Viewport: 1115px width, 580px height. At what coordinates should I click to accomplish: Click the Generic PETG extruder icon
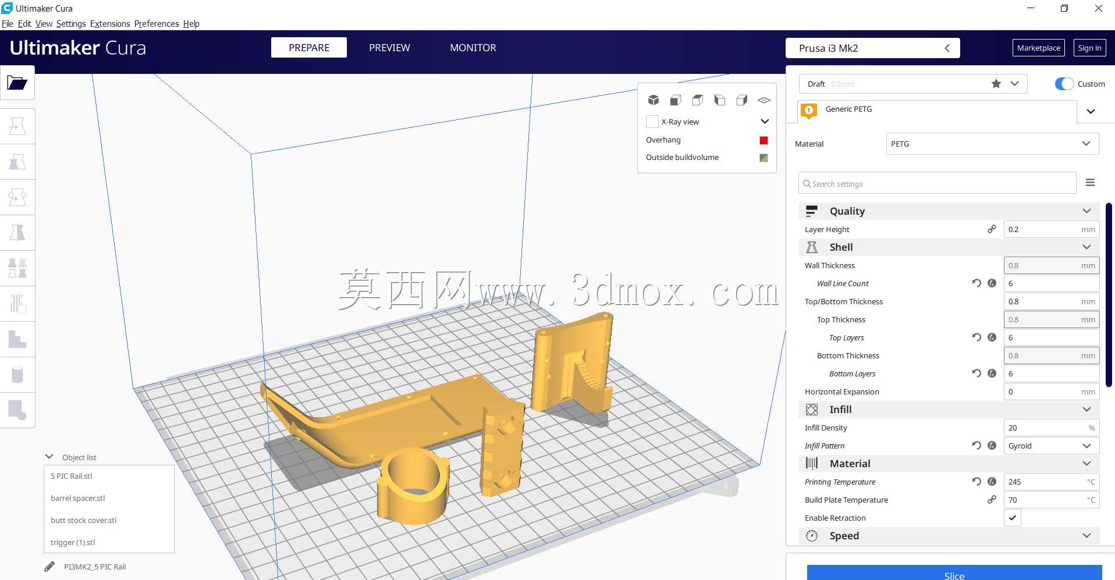(x=809, y=111)
